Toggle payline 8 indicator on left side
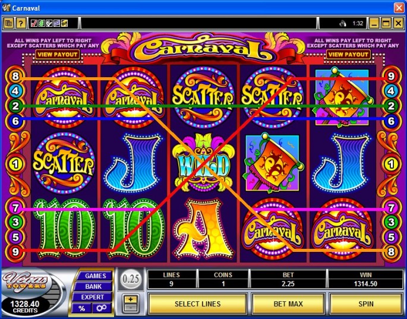Image resolution: width=407 pixels, height=319 pixels. pos(15,76)
